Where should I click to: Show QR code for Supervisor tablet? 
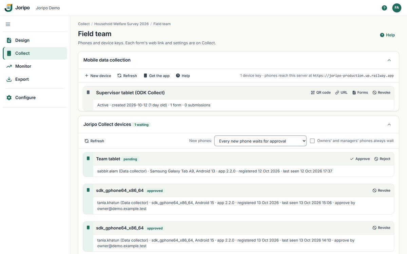click(321, 92)
